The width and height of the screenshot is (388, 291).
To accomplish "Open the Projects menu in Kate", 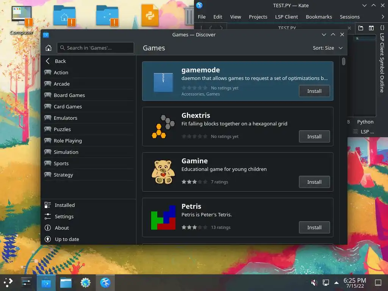I will [x=258, y=17].
